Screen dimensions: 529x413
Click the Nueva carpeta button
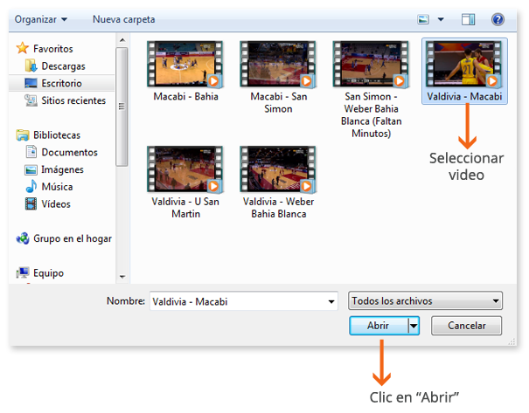(x=124, y=19)
